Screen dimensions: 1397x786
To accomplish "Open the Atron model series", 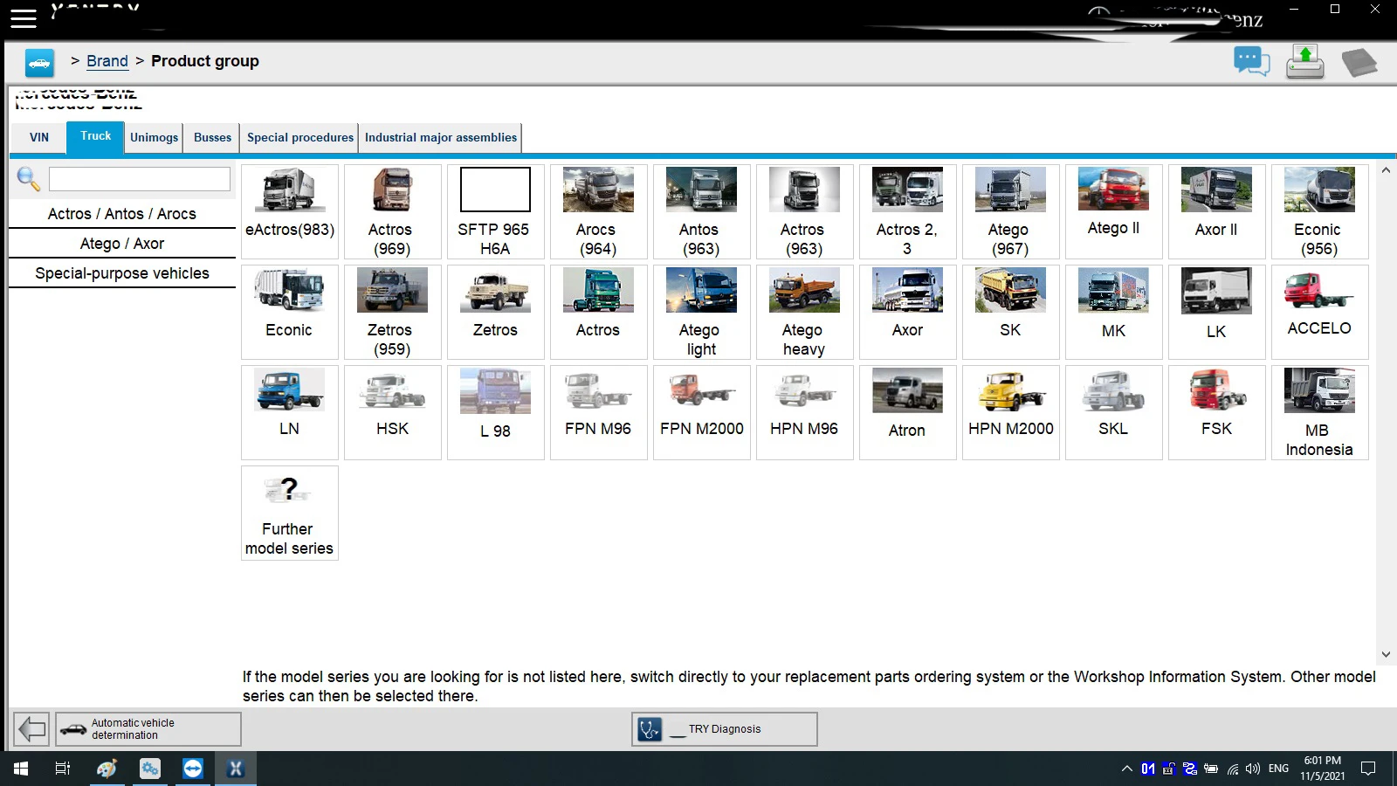I will click(908, 412).
